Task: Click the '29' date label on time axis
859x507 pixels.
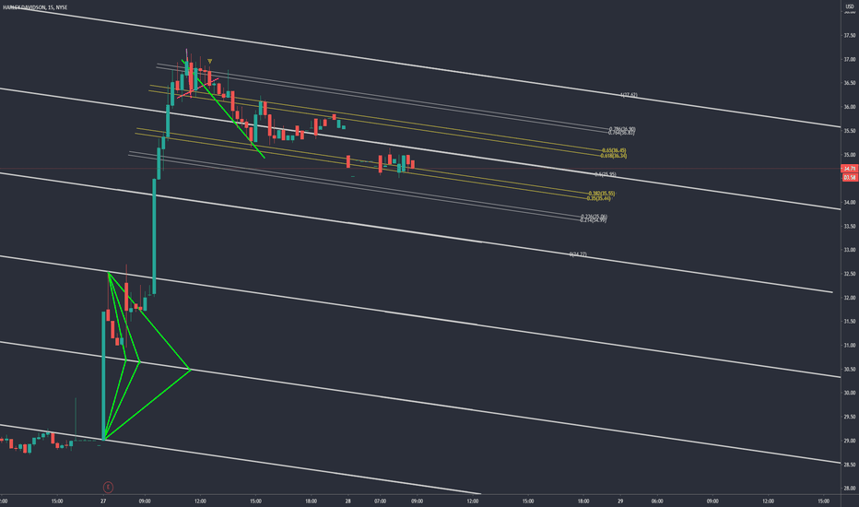Action: click(x=620, y=501)
